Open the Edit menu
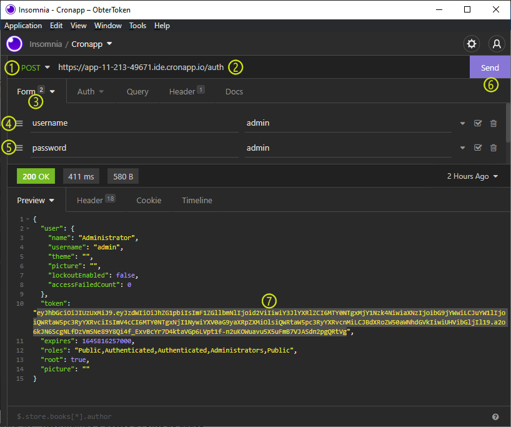 56,26
